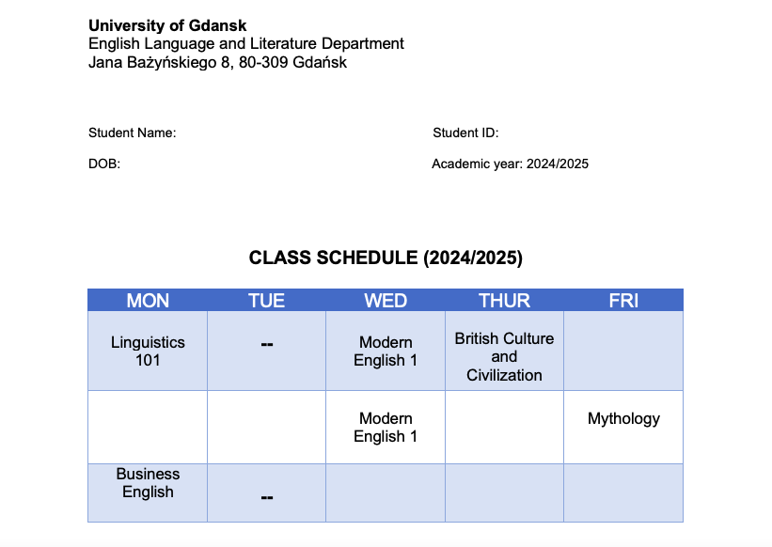Select the MON column header
Screen dimensions: 772x547
point(148,300)
